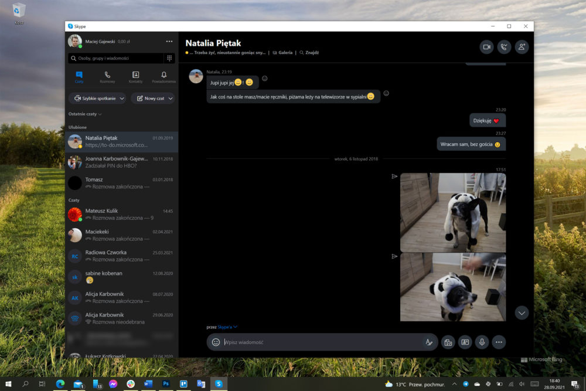This screenshot has height=391, width=586.
Task: Switch to Kontakty tab
Action: click(x=136, y=77)
